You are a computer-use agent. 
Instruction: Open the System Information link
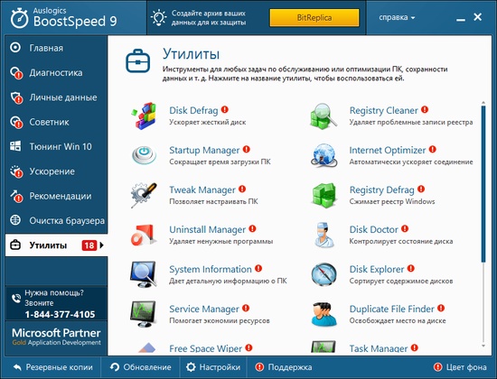point(211,269)
